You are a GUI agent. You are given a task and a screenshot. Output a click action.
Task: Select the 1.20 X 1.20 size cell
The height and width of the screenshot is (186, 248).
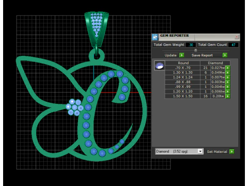coord(182,91)
